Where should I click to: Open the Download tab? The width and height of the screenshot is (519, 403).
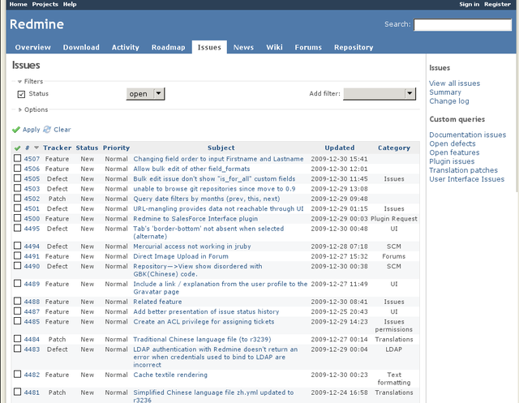click(81, 47)
